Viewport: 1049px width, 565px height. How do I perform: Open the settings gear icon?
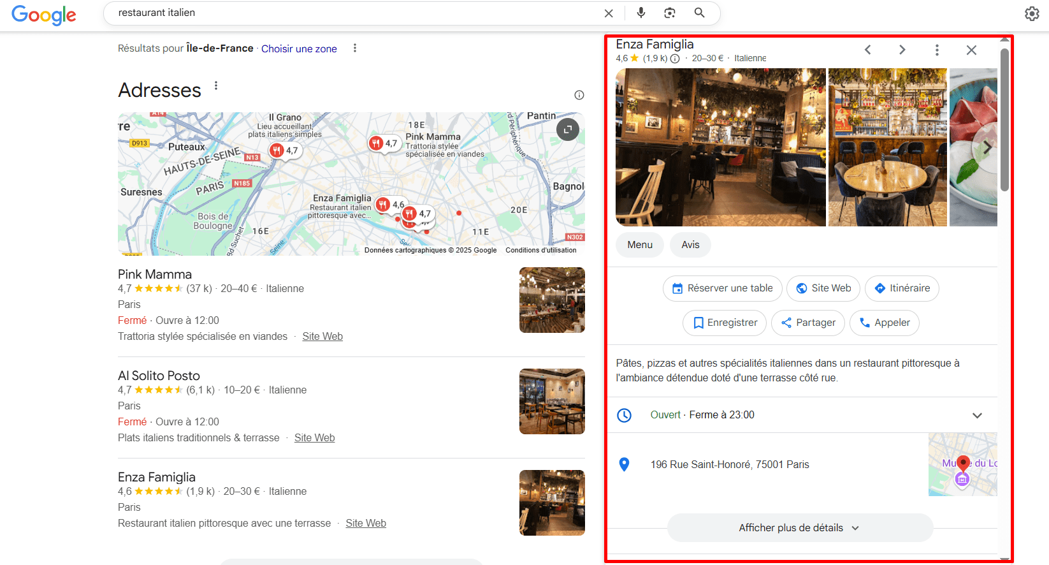[x=1032, y=13]
